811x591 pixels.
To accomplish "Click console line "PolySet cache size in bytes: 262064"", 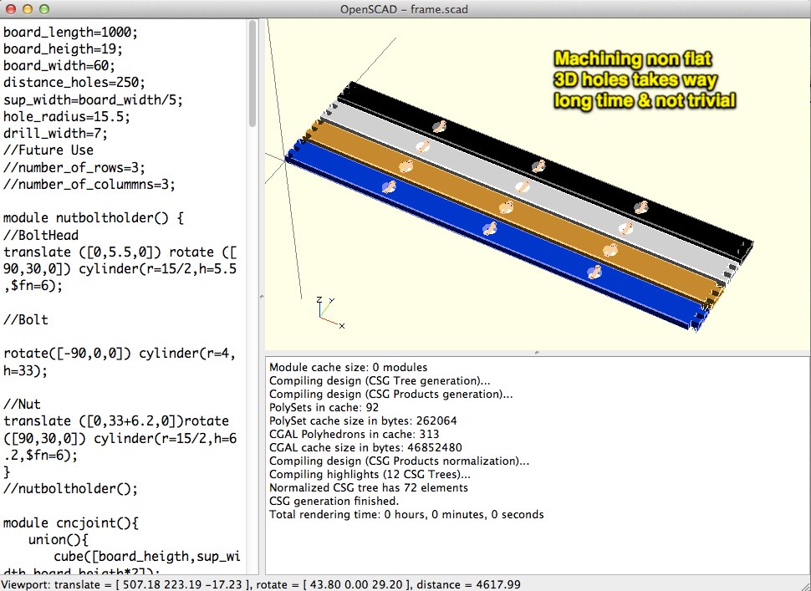I will point(363,420).
